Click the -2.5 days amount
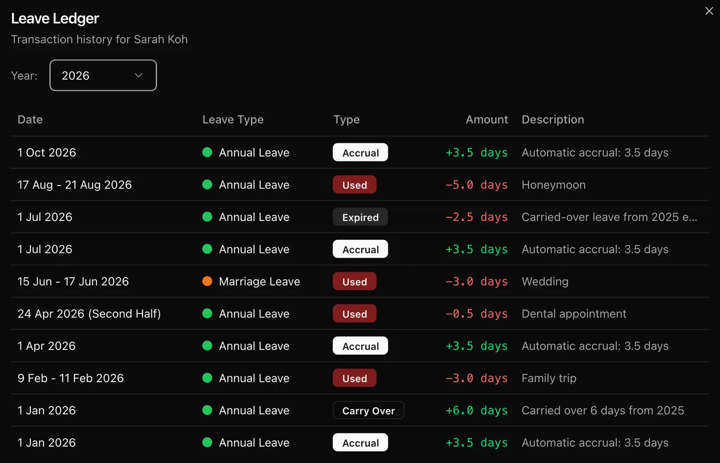The image size is (720, 463). [476, 217]
